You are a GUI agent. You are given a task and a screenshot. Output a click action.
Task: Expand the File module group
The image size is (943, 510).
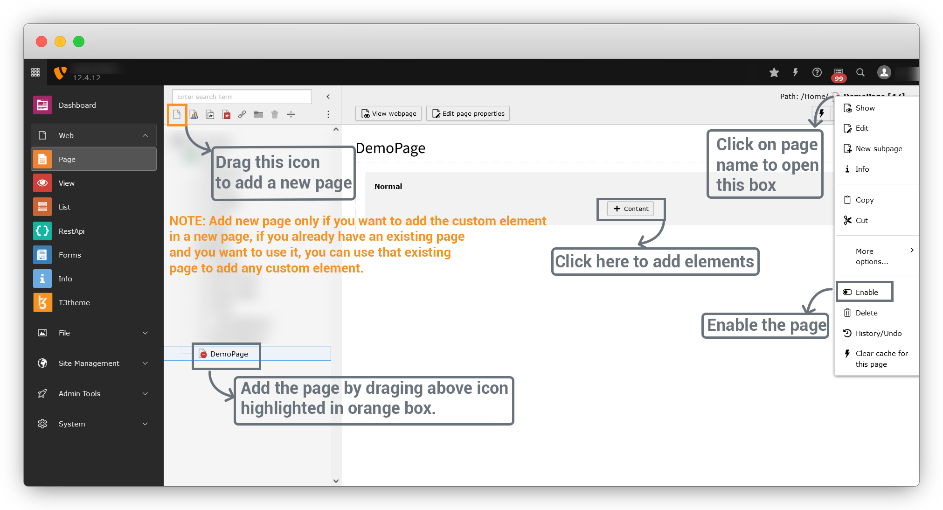click(145, 333)
